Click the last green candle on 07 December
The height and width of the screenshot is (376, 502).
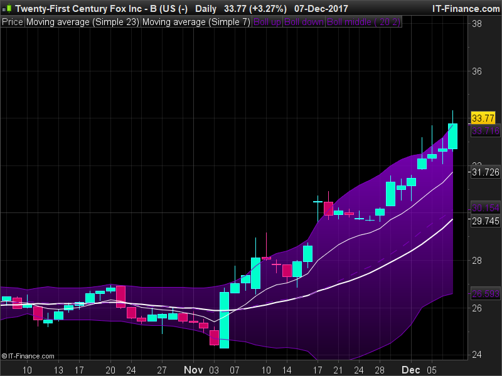(452, 136)
